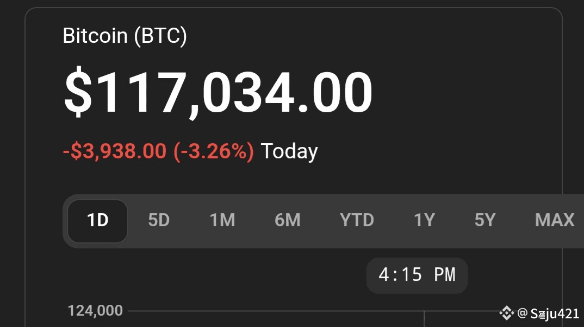The width and height of the screenshot is (584, 327).
Task: Click the range bar's empty gap between the 1Y and 5Y tabs
Action: (x=455, y=221)
